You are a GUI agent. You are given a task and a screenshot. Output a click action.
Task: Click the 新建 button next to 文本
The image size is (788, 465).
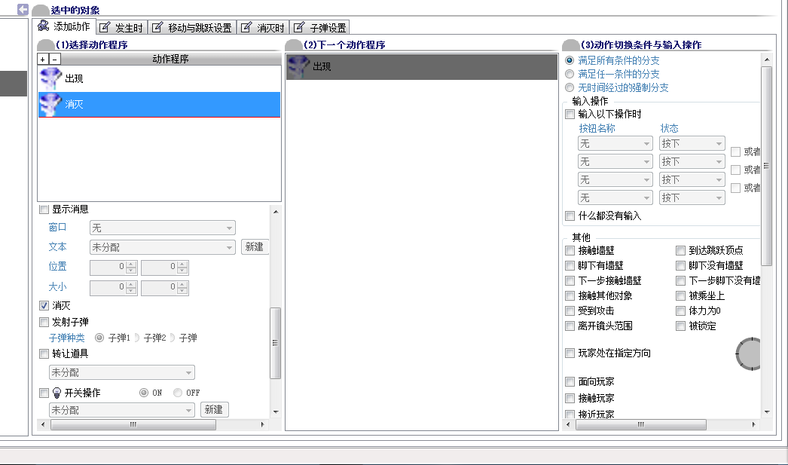tap(255, 247)
